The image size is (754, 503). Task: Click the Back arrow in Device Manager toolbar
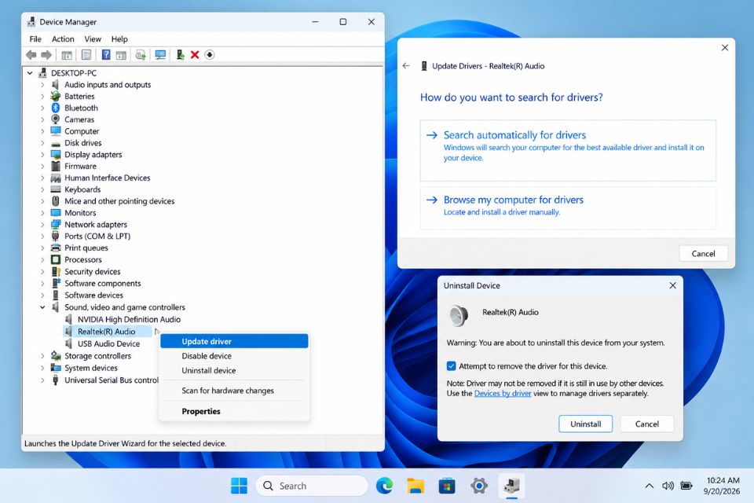click(x=31, y=55)
